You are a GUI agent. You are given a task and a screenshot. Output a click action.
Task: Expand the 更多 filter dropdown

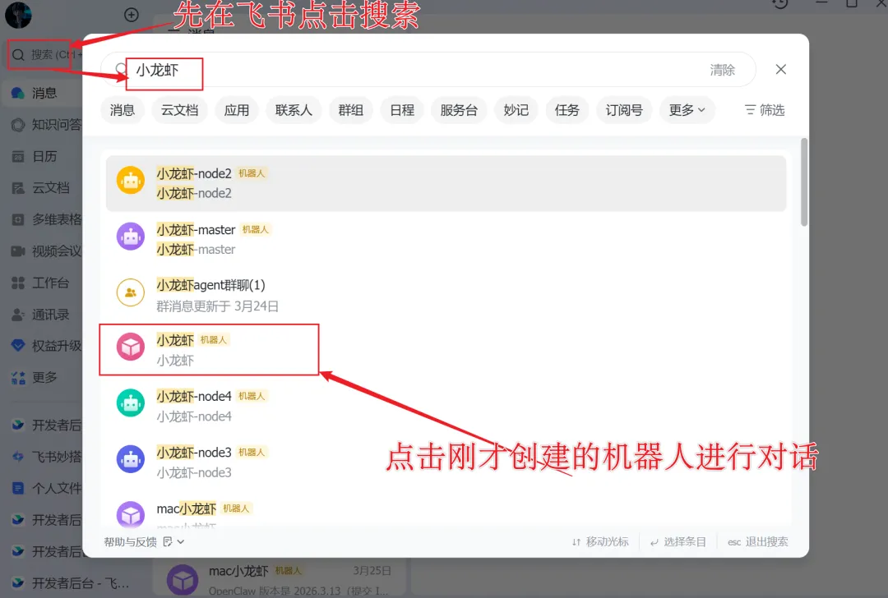(x=687, y=110)
